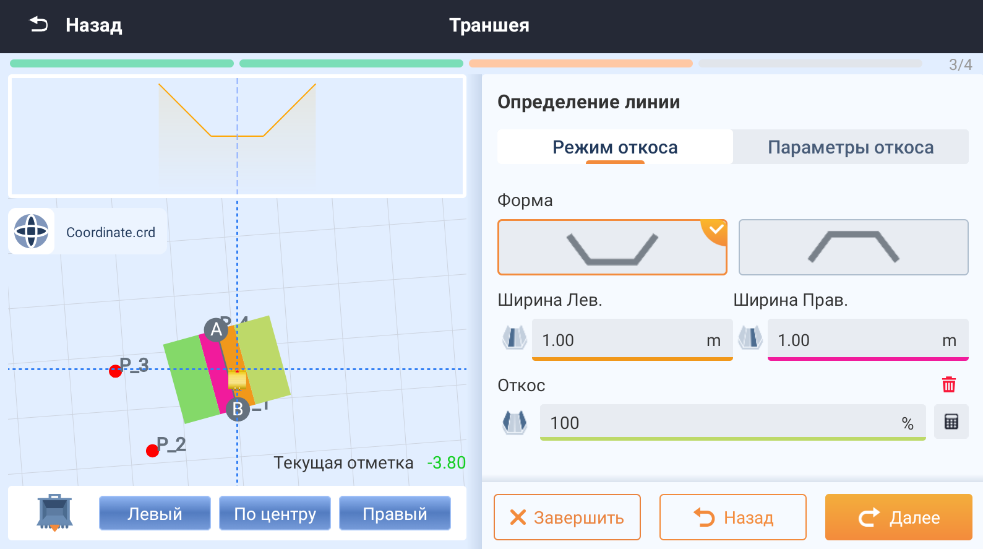Viewport: 983px width, 549px height.
Task: Click the slope profile icon beside 100
Action: 514,423
